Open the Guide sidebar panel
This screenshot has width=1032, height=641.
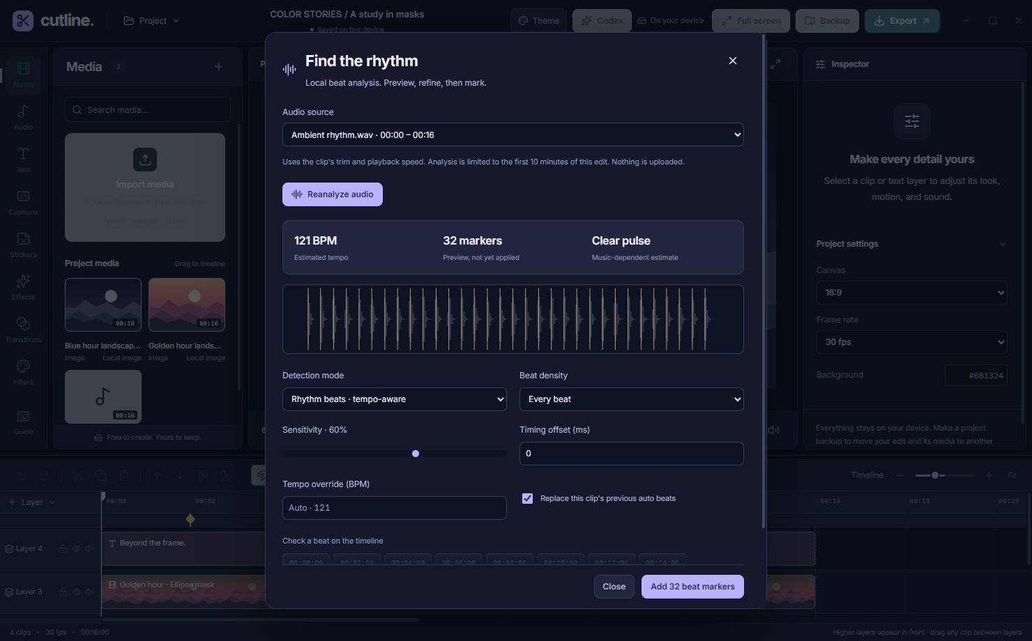(23, 422)
